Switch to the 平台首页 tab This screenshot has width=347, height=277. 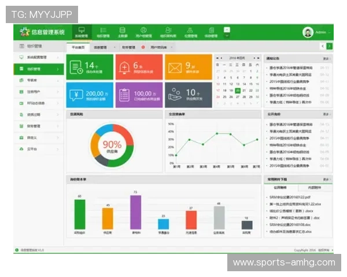pyautogui.click(x=77, y=47)
